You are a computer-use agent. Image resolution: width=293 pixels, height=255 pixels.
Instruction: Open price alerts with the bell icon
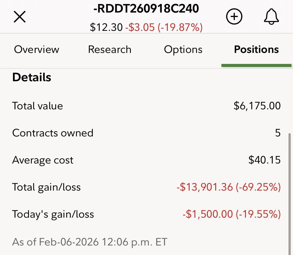[x=271, y=17]
